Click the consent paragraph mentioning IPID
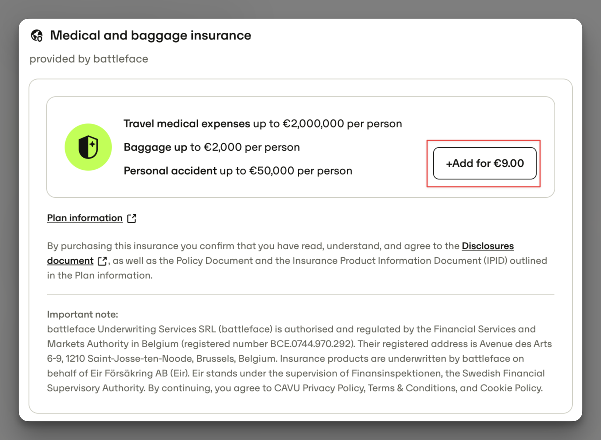This screenshot has height=440, width=601. tap(297, 261)
